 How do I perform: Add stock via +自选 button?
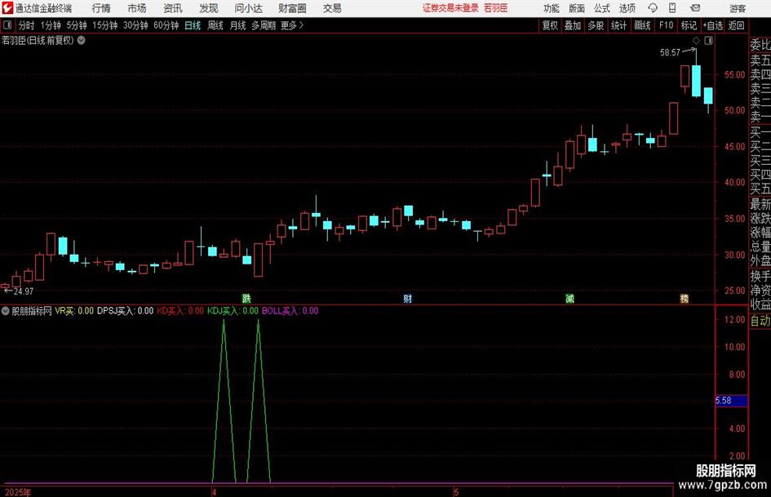click(713, 25)
